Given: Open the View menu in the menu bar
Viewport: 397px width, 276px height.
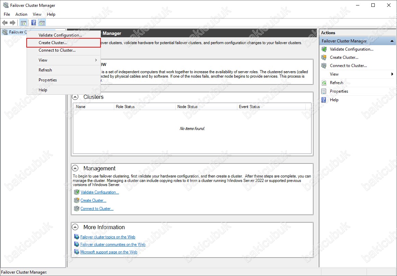Looking at the screenshot, I should [37, 14].
